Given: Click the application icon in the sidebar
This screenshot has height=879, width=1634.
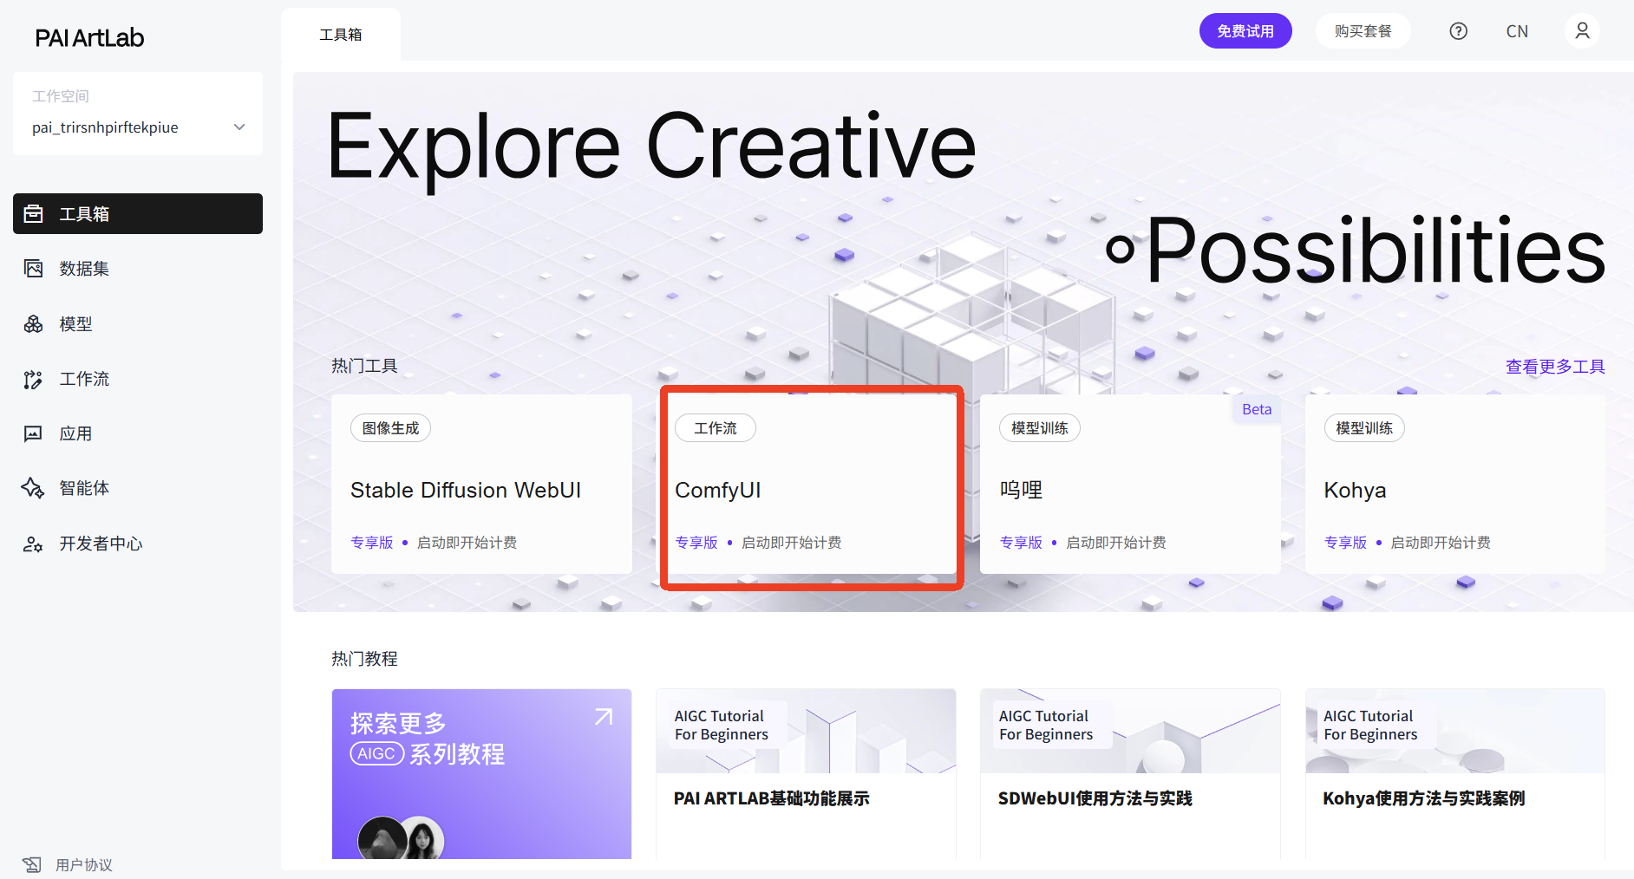Looking at the screenshot, I should pos(34,433).
